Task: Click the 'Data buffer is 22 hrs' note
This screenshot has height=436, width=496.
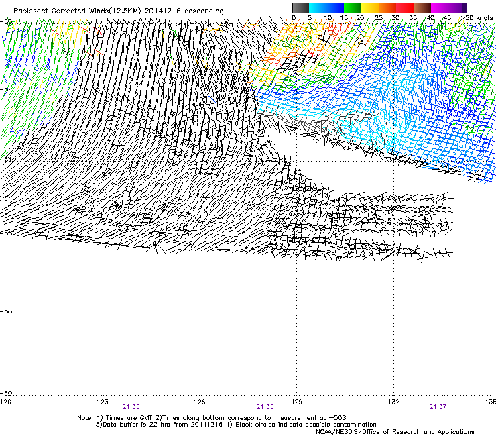Action: tap(236, 425)
